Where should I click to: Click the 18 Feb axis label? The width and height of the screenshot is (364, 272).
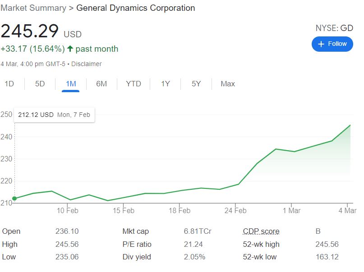tap(180, 211)
